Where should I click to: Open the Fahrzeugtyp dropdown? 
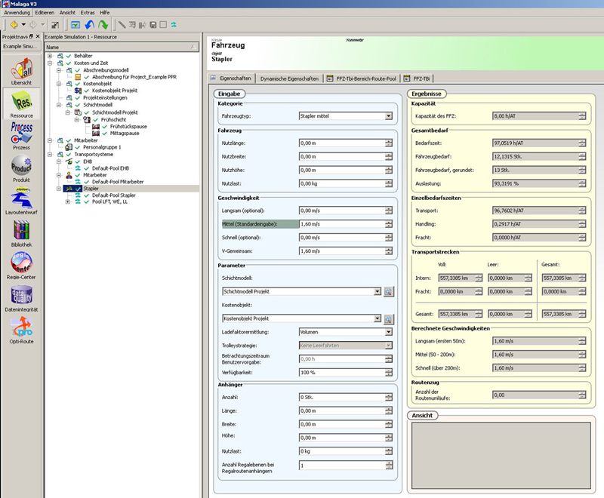point(389,116)
